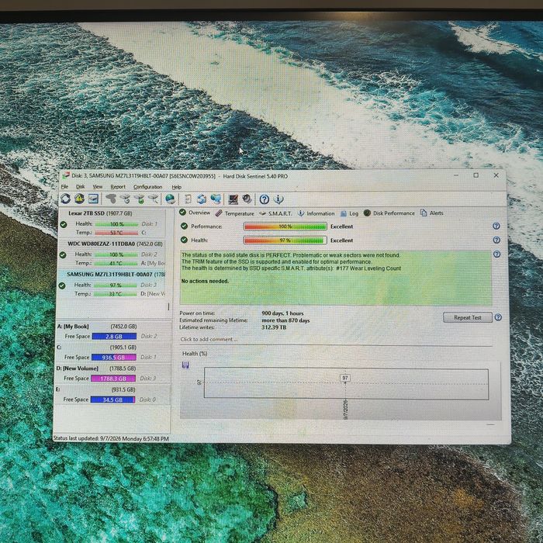Click the save floppy icon above Health graph
This screenshot has height=543, width=543.
pyautogui.click(x=185, y=365)
